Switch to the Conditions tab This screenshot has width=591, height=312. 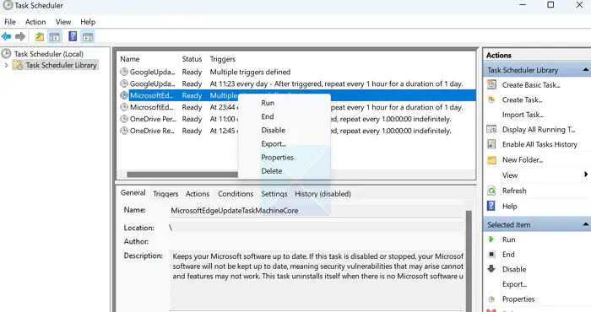[236, 194]
